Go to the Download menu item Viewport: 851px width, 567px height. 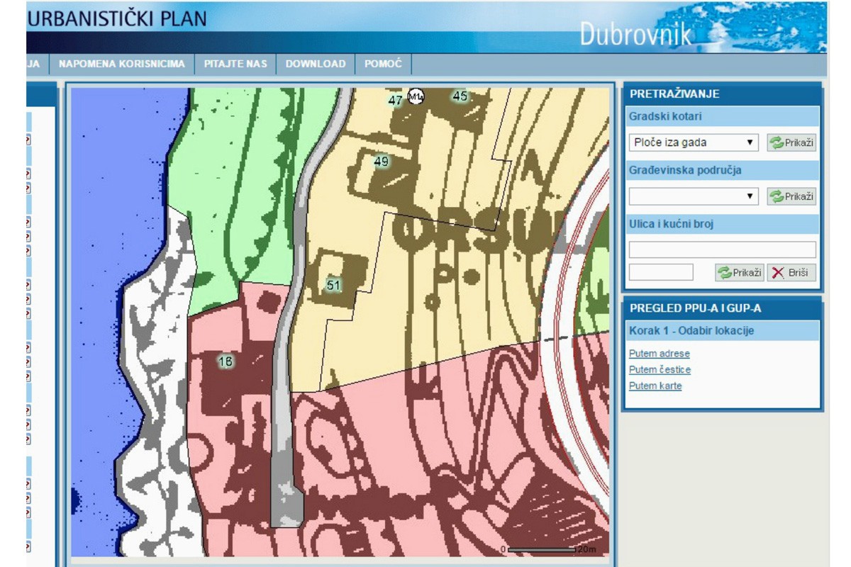[316, 64]
